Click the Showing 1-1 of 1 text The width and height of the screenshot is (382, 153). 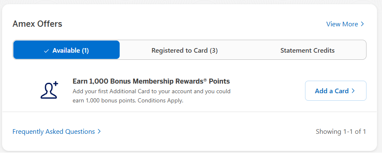point(341,132)
